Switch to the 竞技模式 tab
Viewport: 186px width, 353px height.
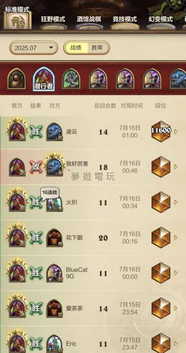(x=125, y=20)
